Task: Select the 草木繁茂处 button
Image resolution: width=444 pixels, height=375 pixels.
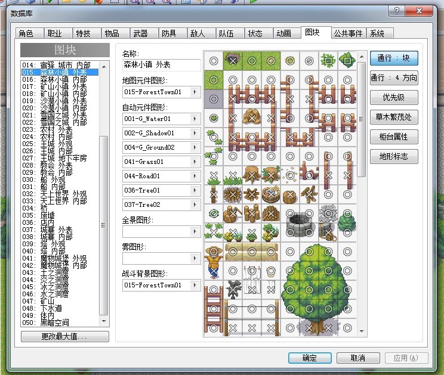Action: 394,117
